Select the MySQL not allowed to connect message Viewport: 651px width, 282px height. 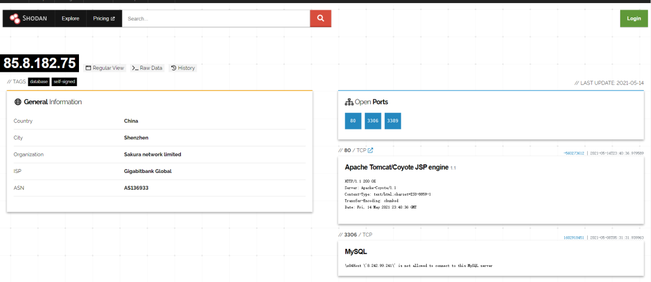pyautogui.click(x=418, y=265)
